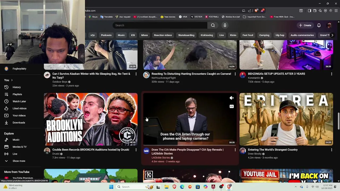
Task: Open the Adobe Acrobat bookmark
Action: click(231, 17)
